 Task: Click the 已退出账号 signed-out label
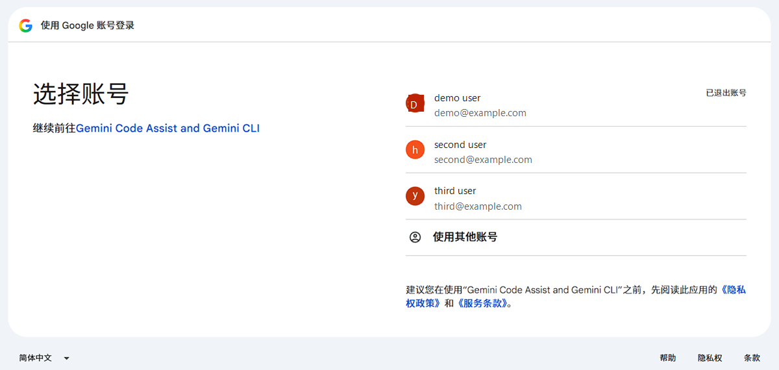tap(726, 93)
